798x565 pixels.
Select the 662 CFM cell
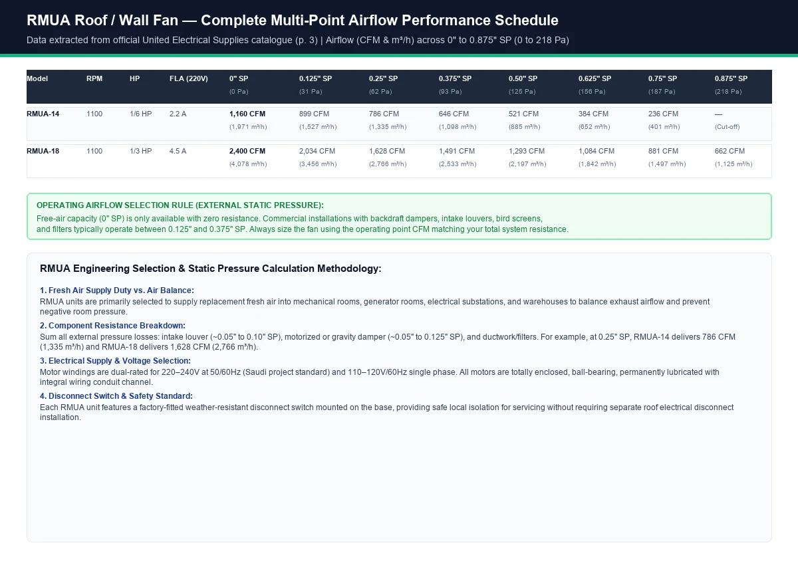click(730, 151)
